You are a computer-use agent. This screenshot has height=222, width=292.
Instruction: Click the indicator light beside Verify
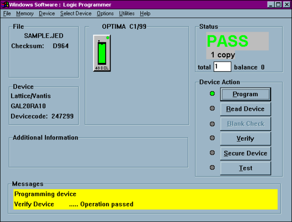click(x=212, y=138)
